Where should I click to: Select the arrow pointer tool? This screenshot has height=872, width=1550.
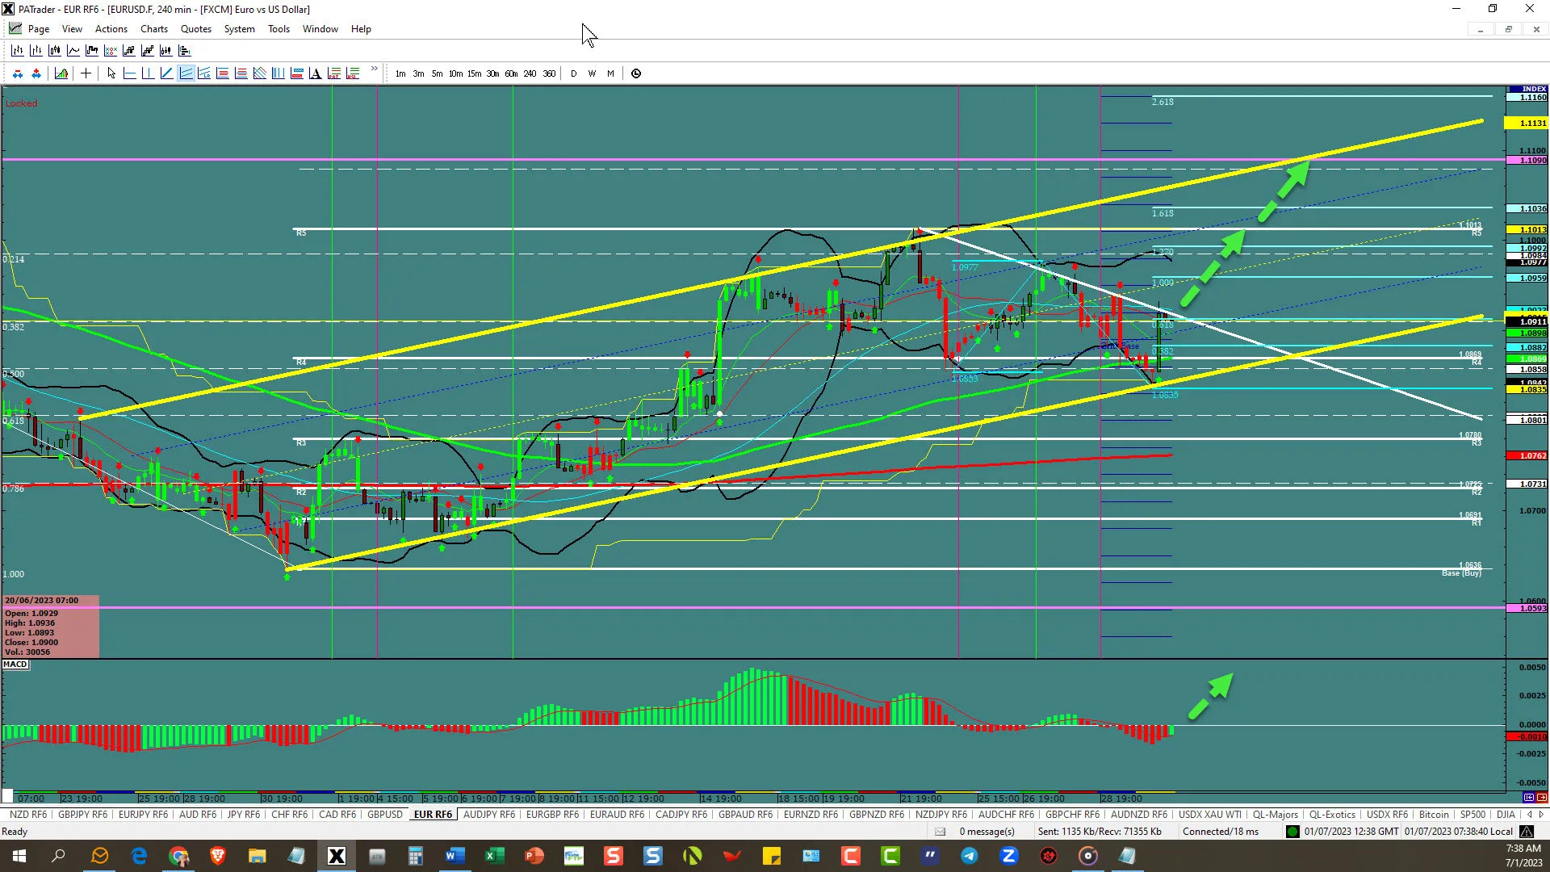click(111, 73)
